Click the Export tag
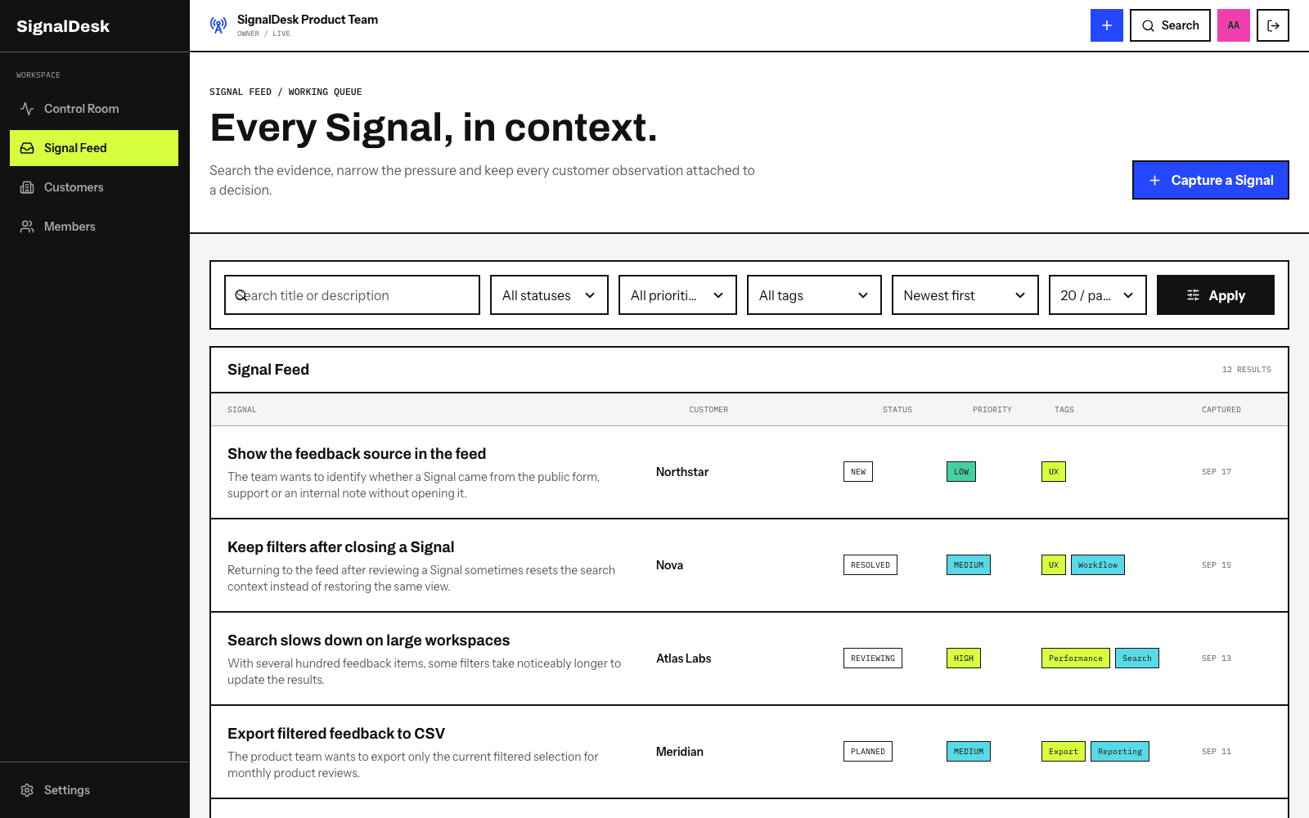Image resolution: width=1309 pixels, height=818 pixels. tap(1064, 752)
